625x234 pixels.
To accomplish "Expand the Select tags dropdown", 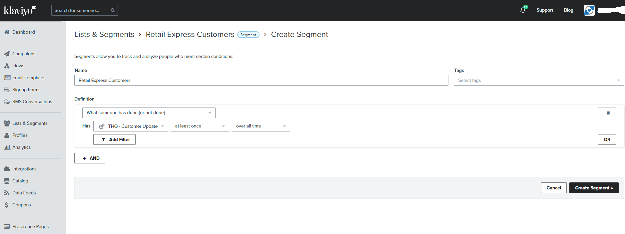I will pyautogui.click(x=539, y=80).
